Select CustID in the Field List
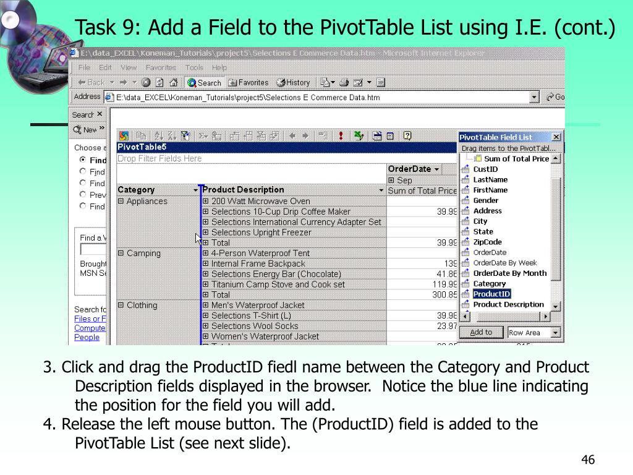 (485, 169)
